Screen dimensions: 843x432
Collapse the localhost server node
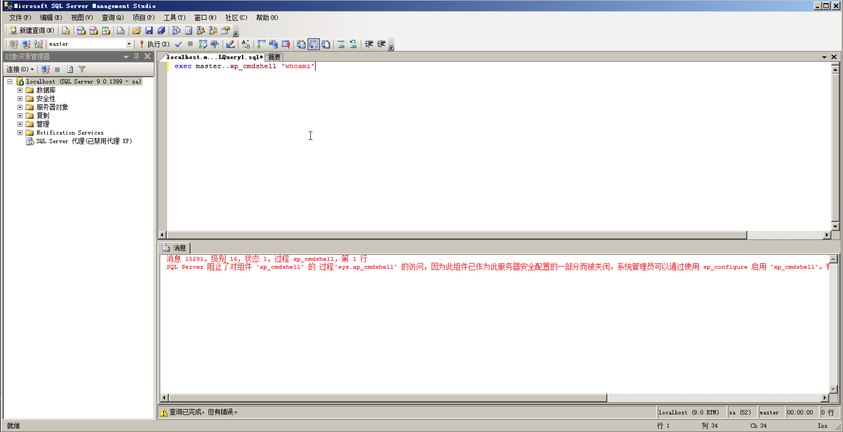tap(10, 81)
